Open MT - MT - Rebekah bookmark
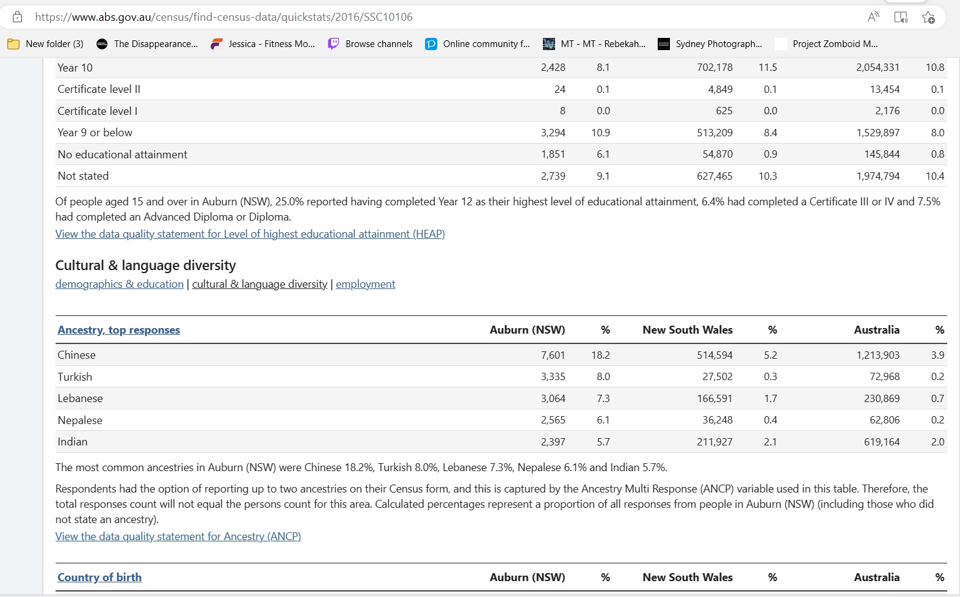960x597 pixels. [594, 44]
